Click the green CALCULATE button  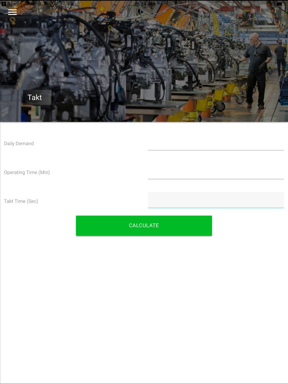(x=144, y=226)
